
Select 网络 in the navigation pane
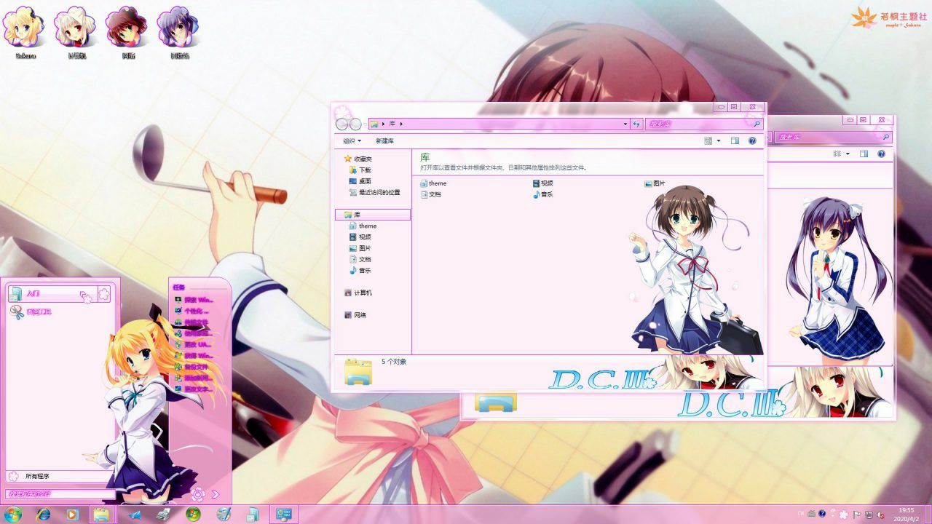(355, 315)
